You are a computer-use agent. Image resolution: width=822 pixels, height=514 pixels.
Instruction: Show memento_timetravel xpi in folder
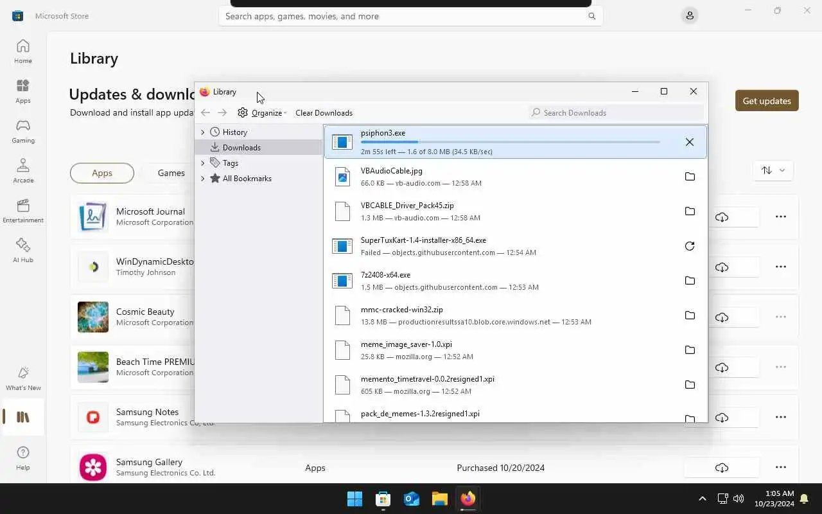(690, 385)
